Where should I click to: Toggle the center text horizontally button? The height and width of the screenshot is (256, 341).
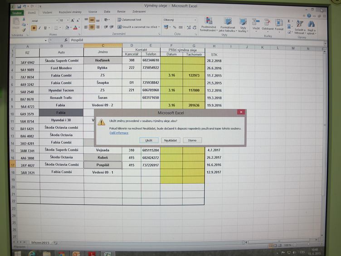92,27
